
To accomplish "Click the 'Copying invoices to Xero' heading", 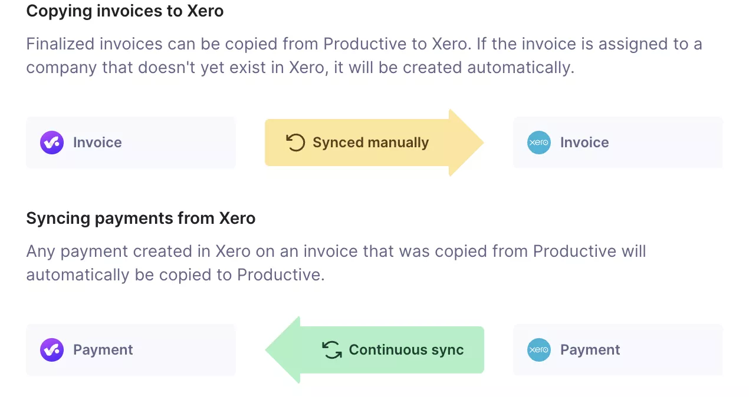I will (x=125, y=11).
